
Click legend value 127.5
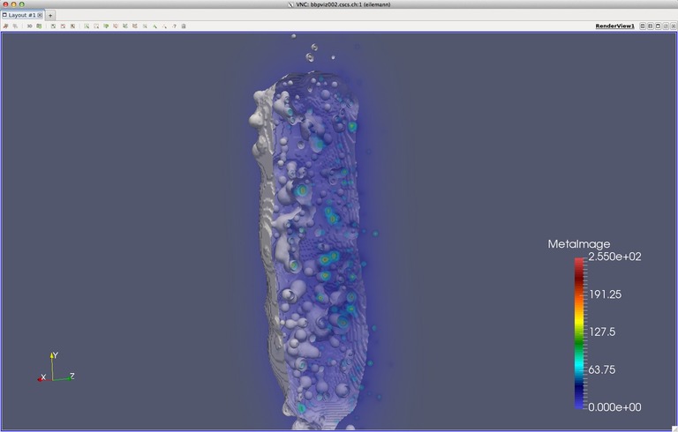click(x=602, y=331)
